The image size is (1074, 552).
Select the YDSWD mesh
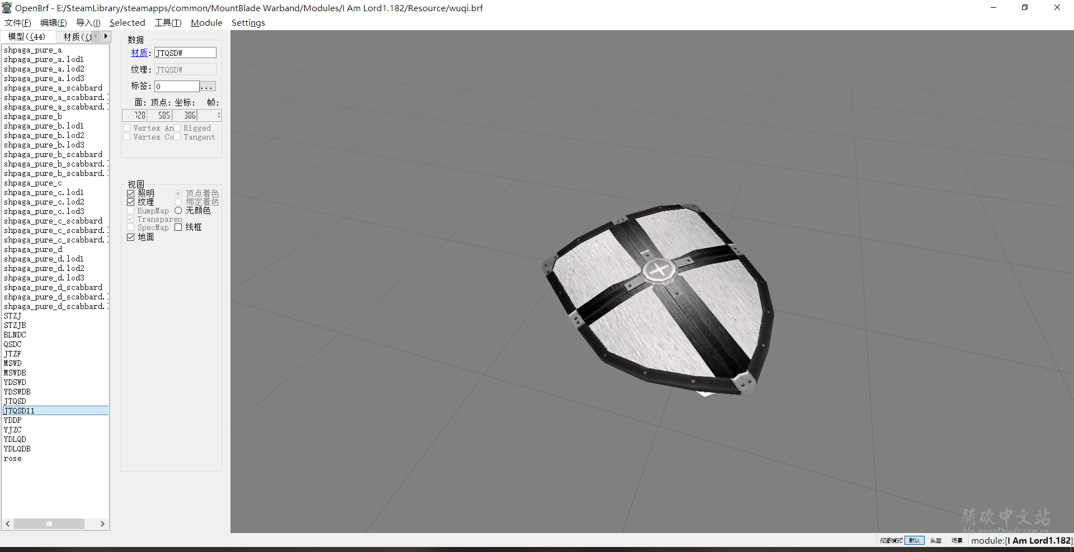click(x=15, y=382)
